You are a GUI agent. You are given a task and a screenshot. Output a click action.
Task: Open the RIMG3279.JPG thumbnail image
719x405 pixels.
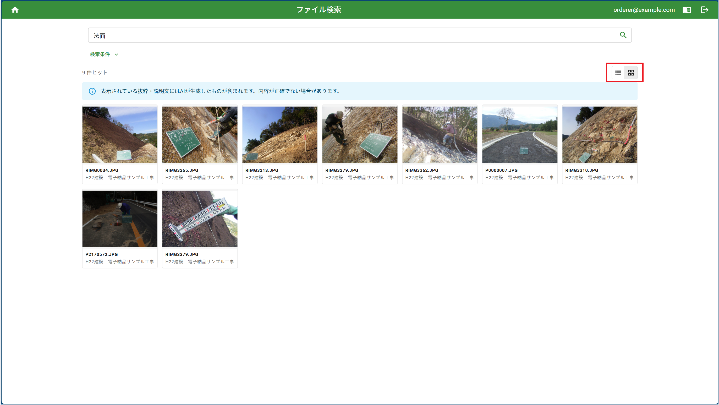pos(360,135)
